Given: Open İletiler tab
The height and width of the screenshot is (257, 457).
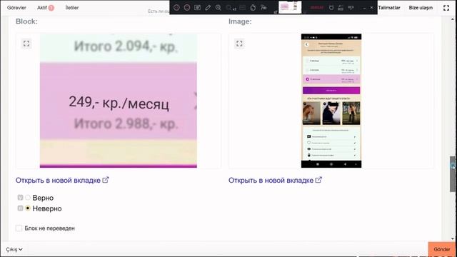Looking at the screenshot, I should tap(72, 8).
